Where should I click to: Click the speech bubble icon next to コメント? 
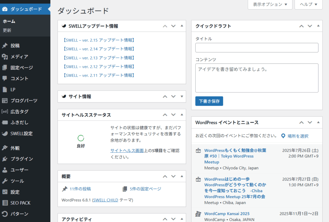pyautogui.click(x=5, y=78)
